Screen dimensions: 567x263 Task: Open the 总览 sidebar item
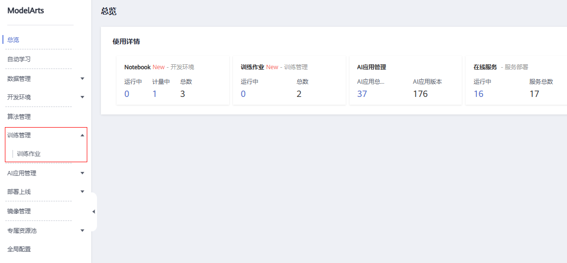coord(13,40)
